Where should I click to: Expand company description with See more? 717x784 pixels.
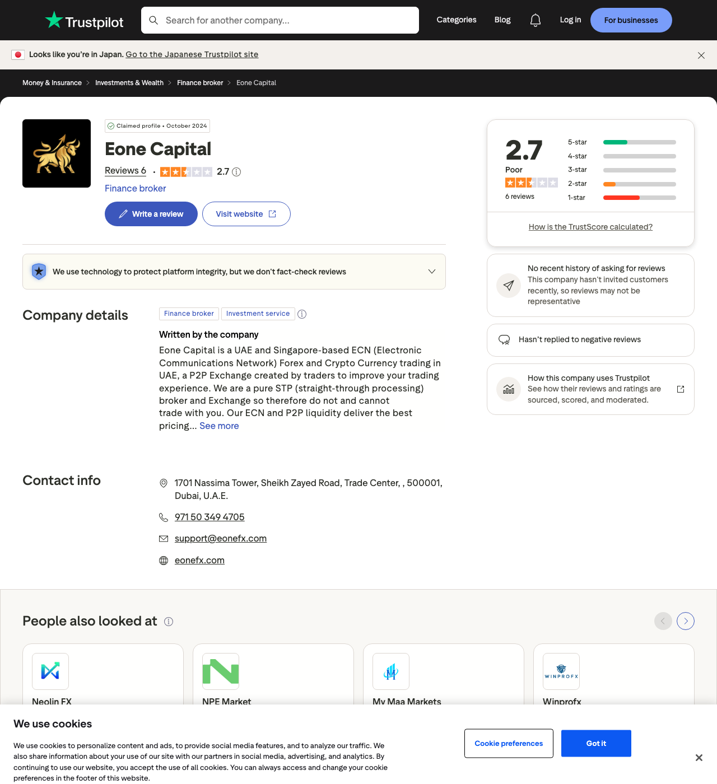[x=219, y=426]
